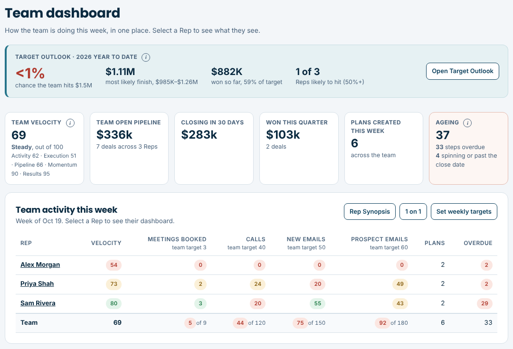Click the Team activity this week heading

[66, 210]
